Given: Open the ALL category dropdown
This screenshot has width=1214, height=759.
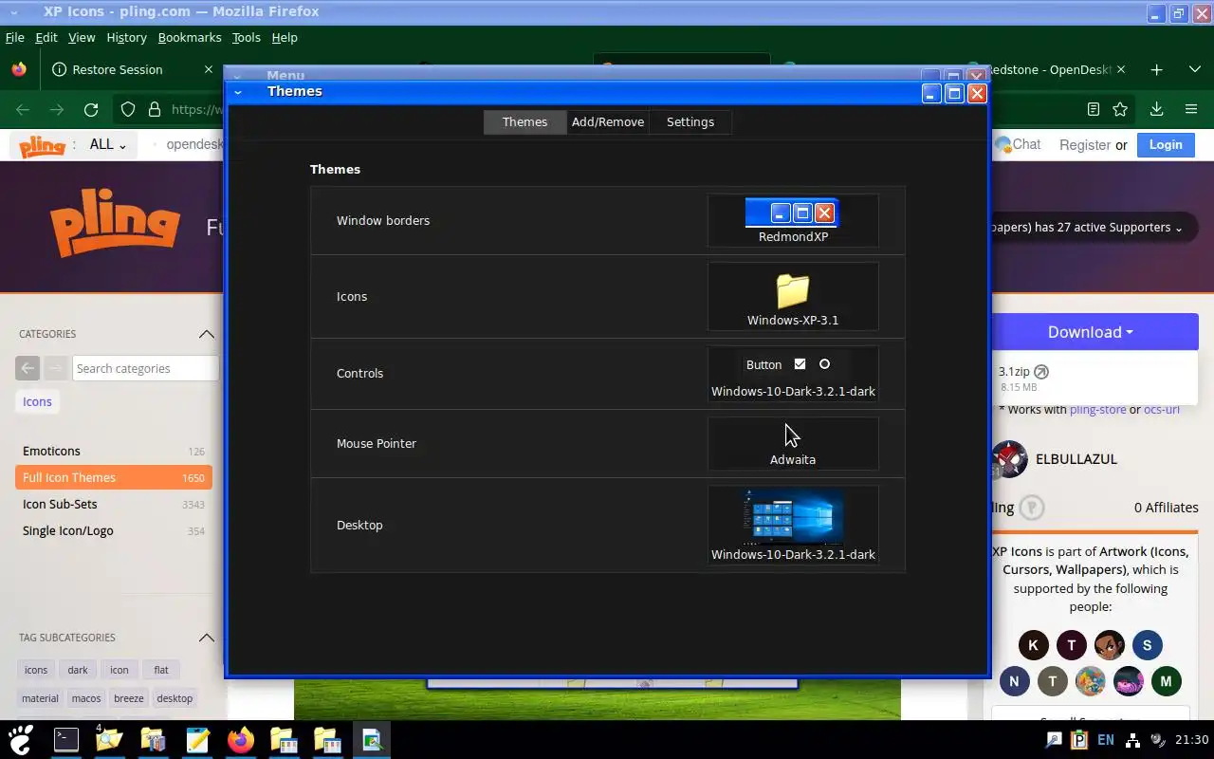Looking at the screenshot, I should point(107,144).
